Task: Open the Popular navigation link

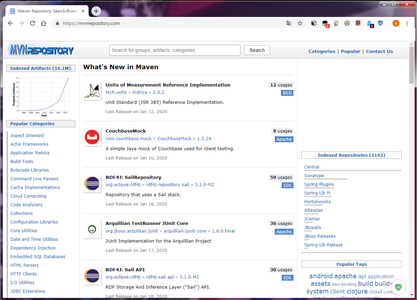Action: [351, 51]
